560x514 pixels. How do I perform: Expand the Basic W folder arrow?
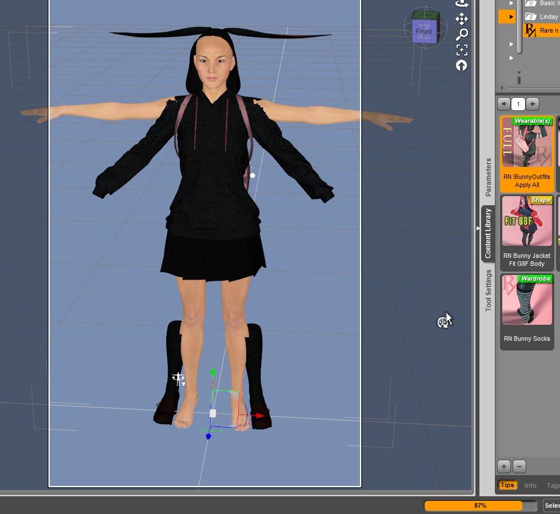pyautogui.click(x=511, y=3)
